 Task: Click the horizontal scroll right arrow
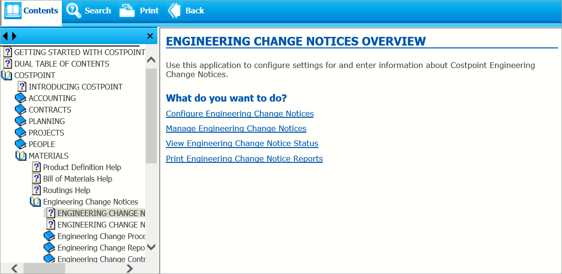coord(129,268)
